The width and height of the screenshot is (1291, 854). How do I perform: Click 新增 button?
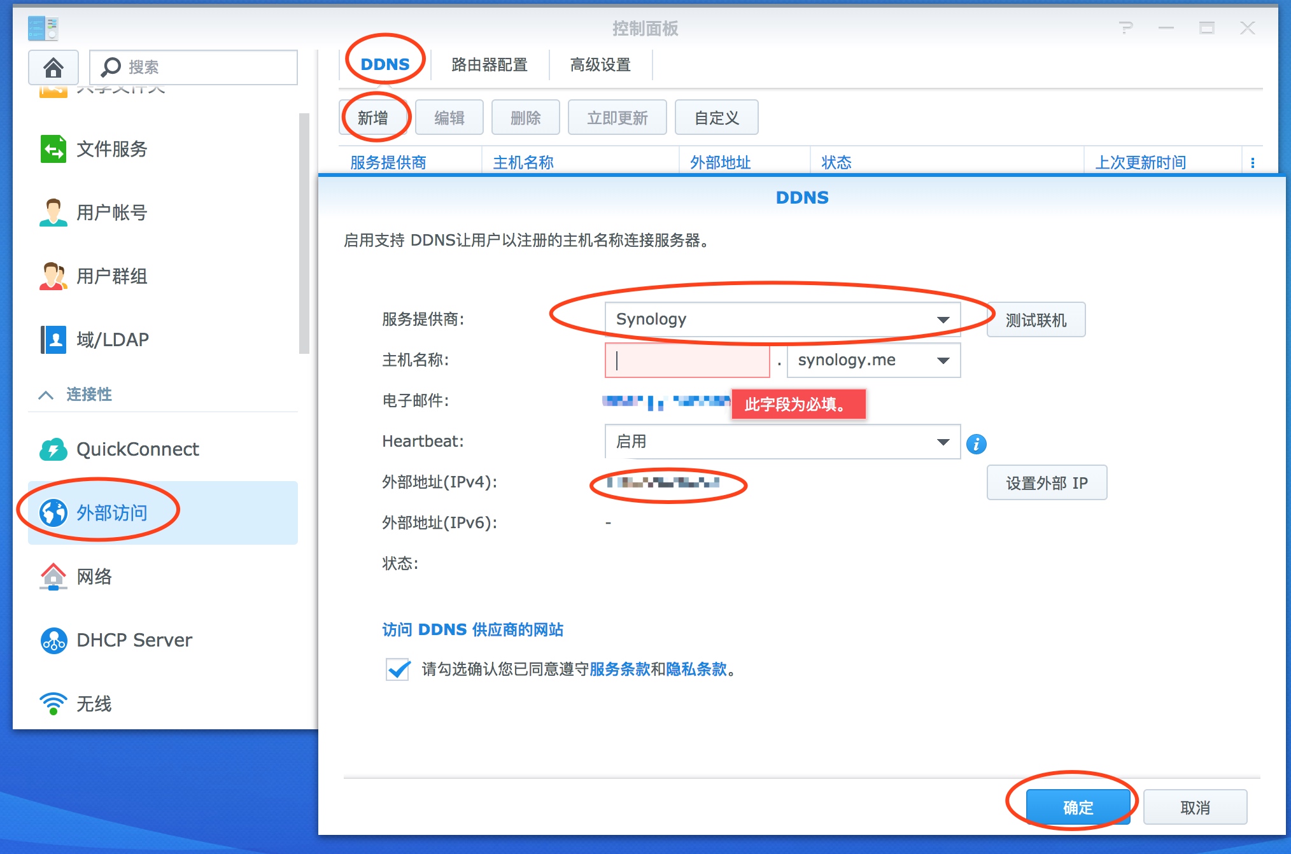373,118
